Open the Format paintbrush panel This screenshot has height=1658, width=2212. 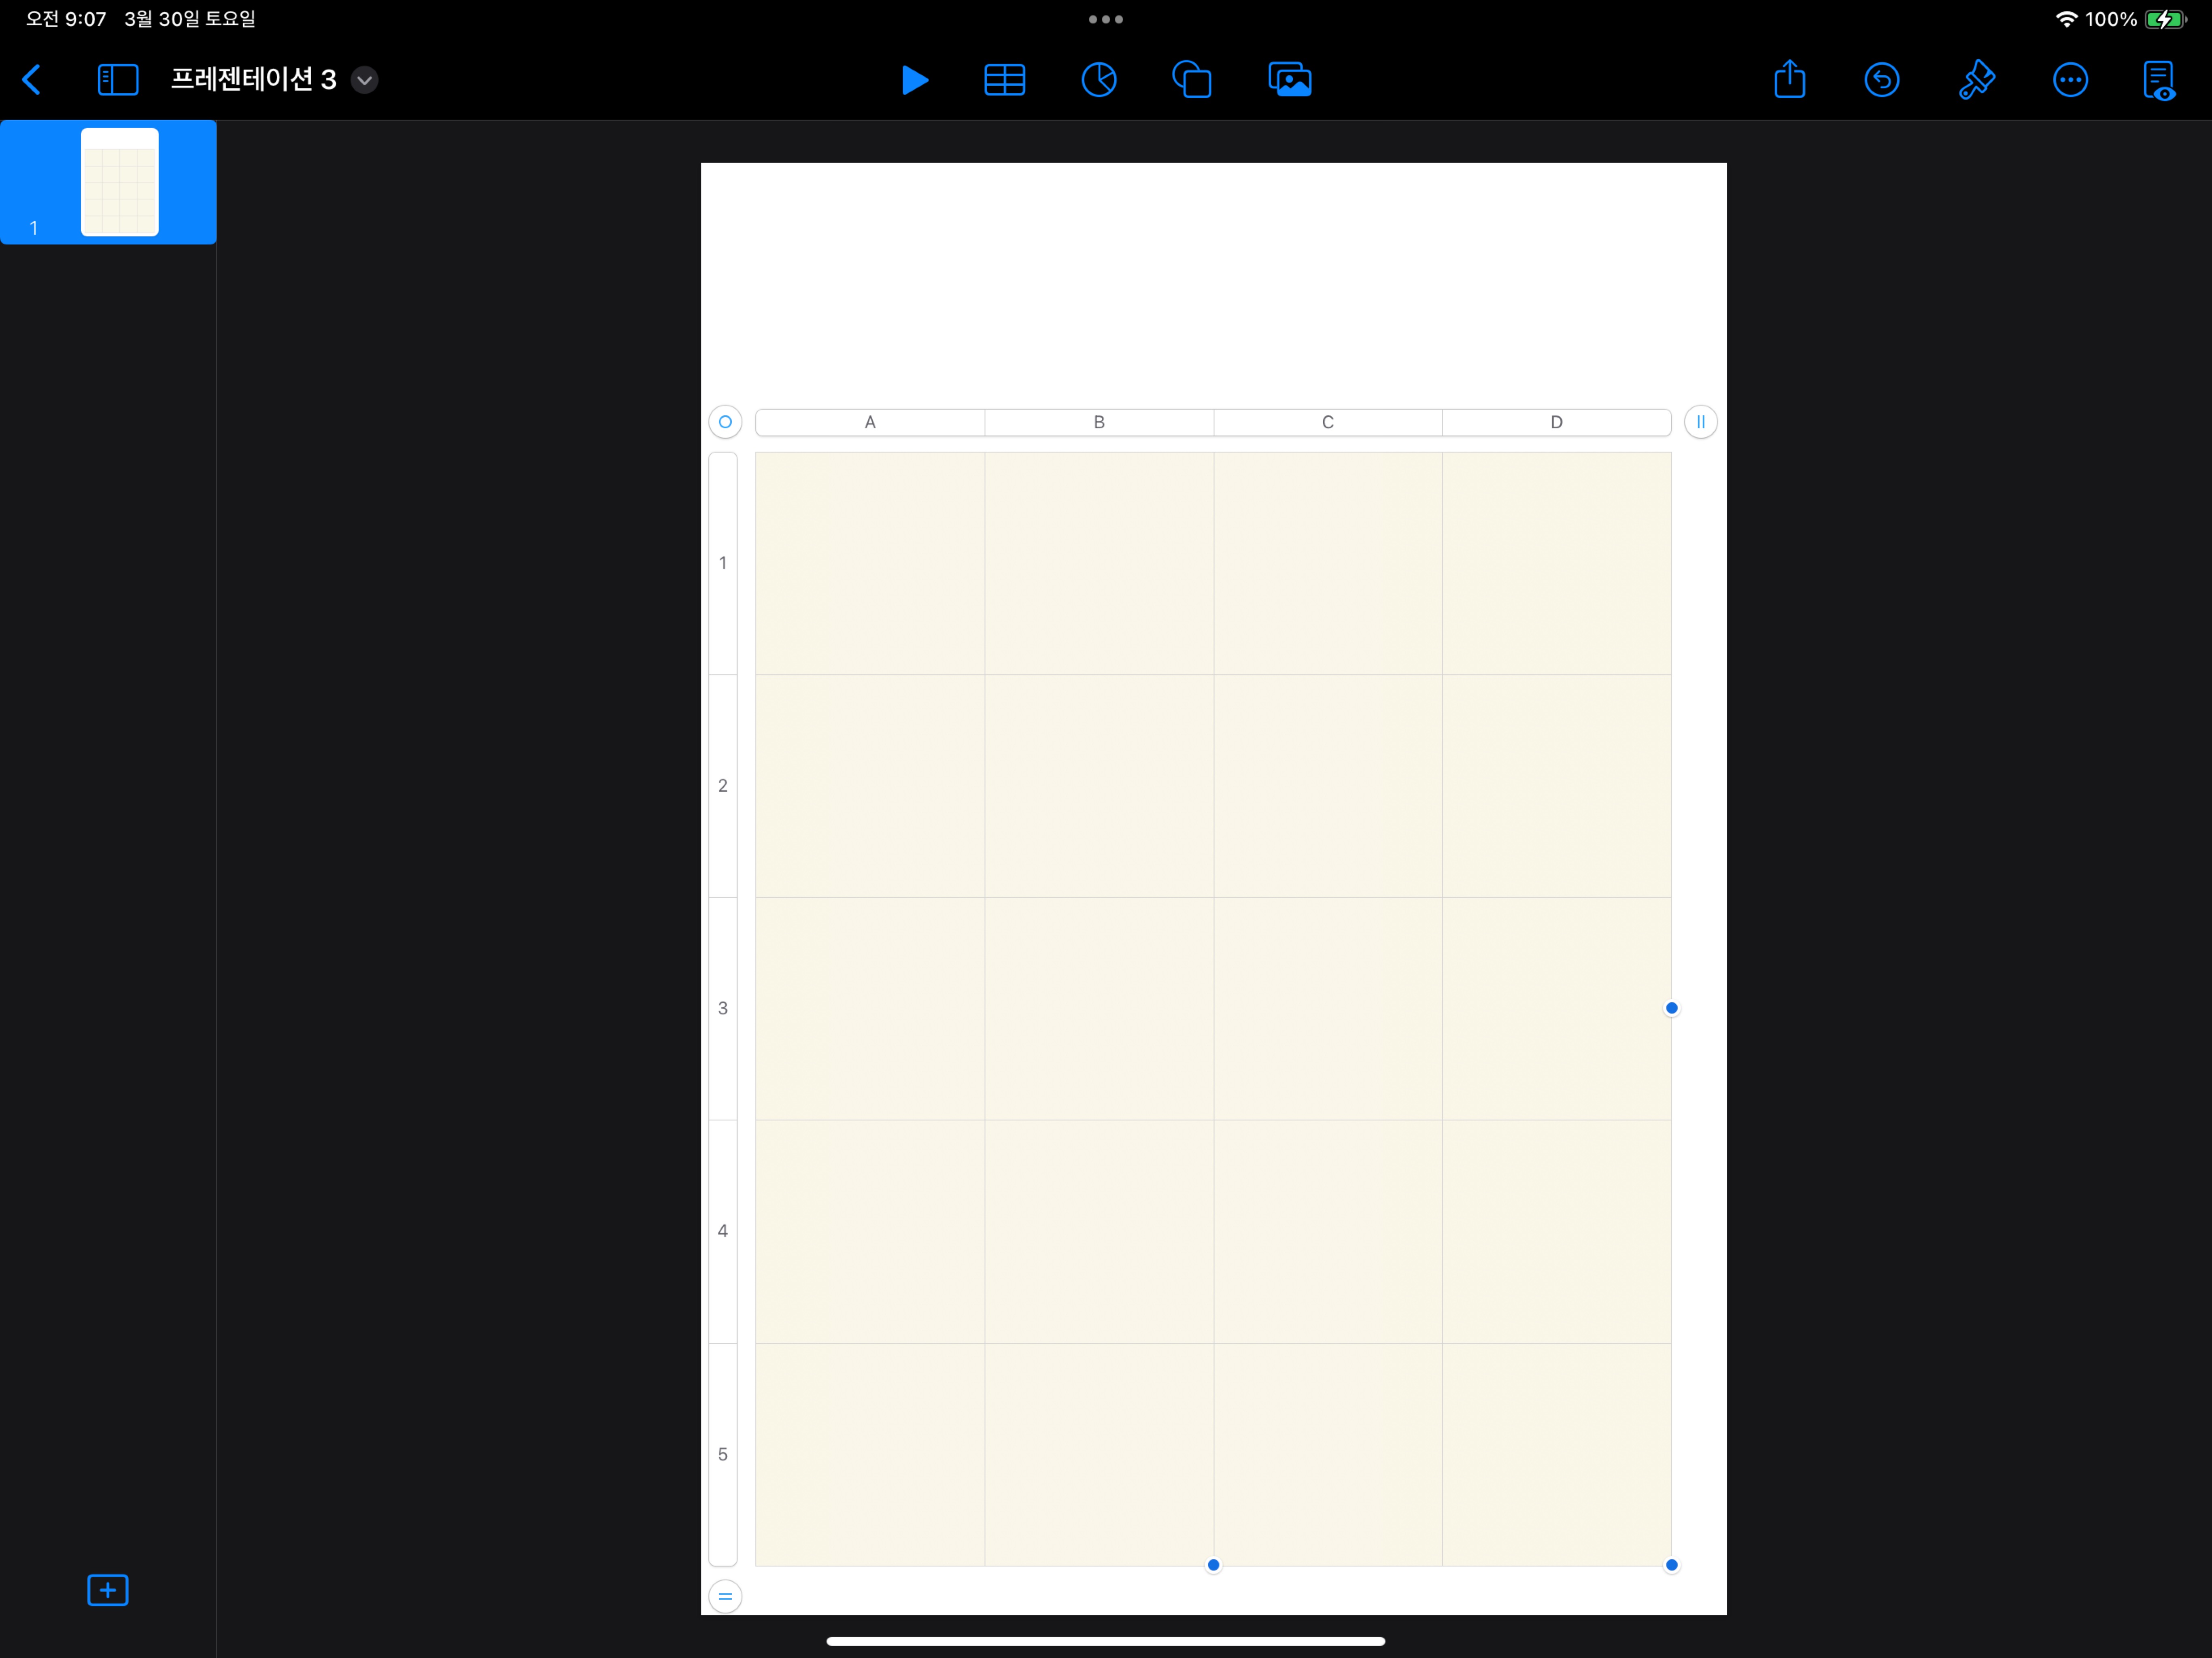tap(1976, 80)
